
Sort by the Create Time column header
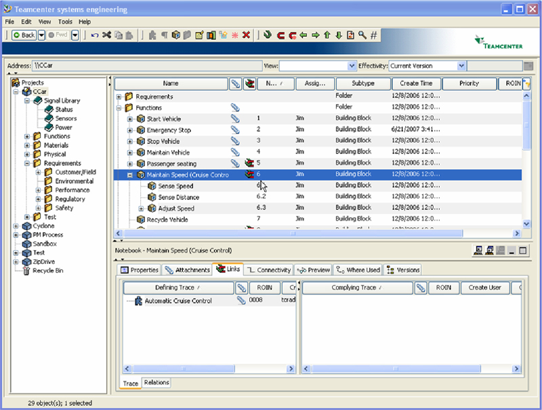coord(416,83)
